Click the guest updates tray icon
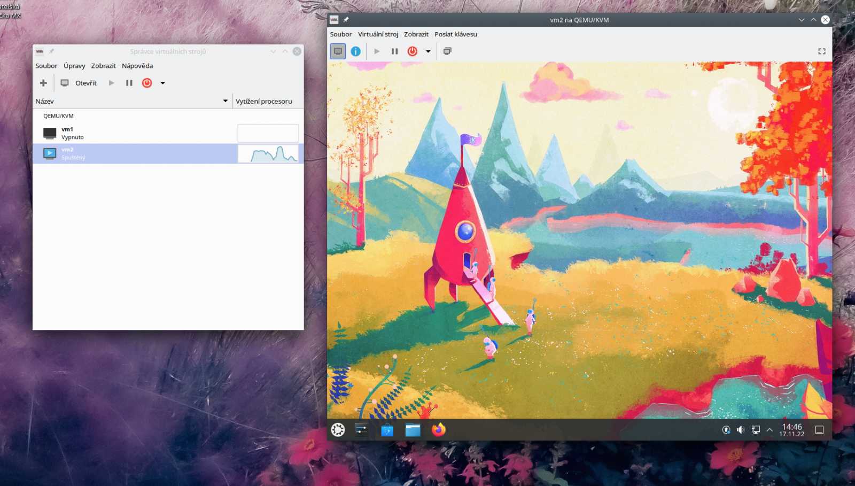This screenshot has height=486, width=855. tap(726, 430)
